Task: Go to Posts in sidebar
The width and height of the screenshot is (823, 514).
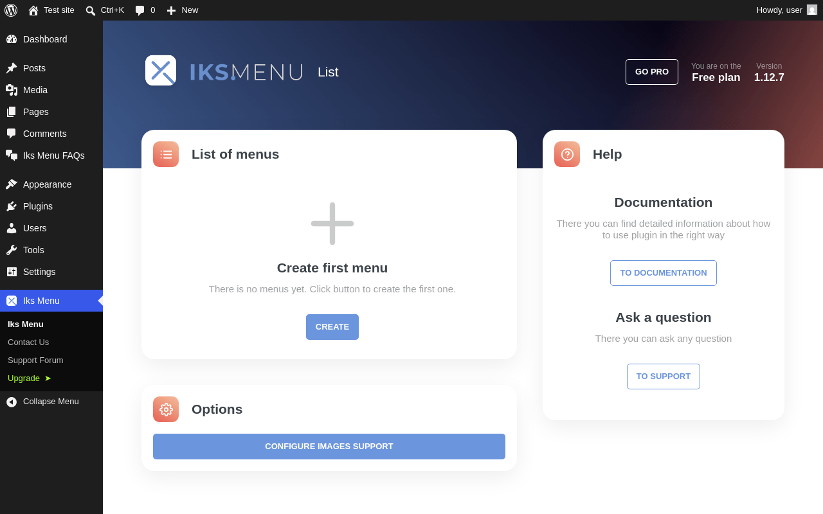Action: pyautogui.click(x=51, y=68)
